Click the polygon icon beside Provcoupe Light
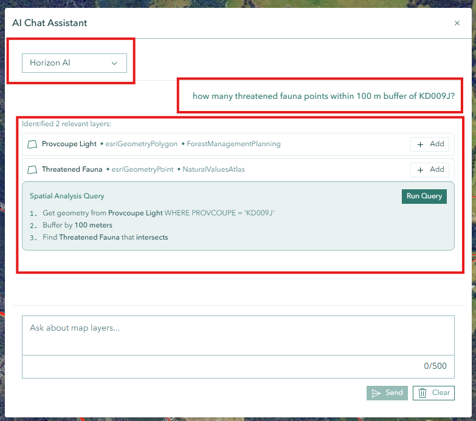The width and height of the screenshot is (476, 421). pyautogui.click(x=33, y=144)
